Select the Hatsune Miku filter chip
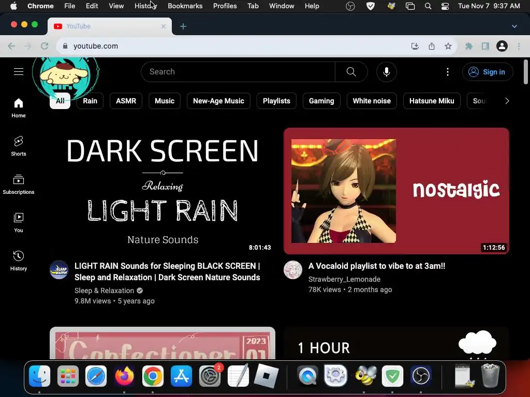 (x=432, y=101)
